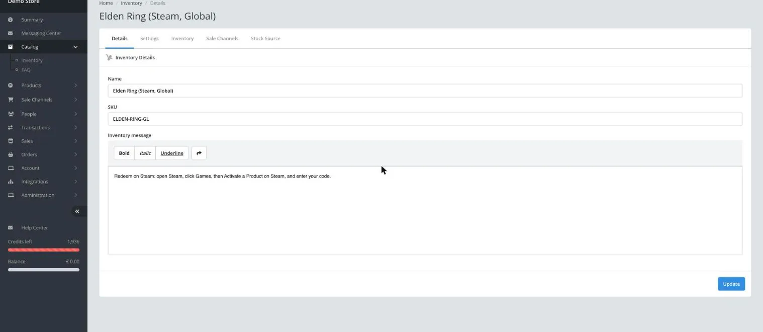The width and height of the screenshot is (763, 332).
Task: Collapse sidebar with double-chevron icon
Action: [x=77, y=211]
